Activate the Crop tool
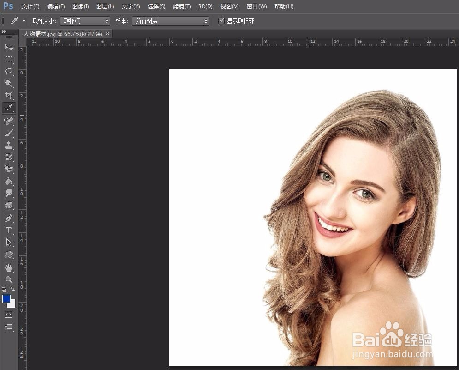459x370 pixels. pos(8,96)
